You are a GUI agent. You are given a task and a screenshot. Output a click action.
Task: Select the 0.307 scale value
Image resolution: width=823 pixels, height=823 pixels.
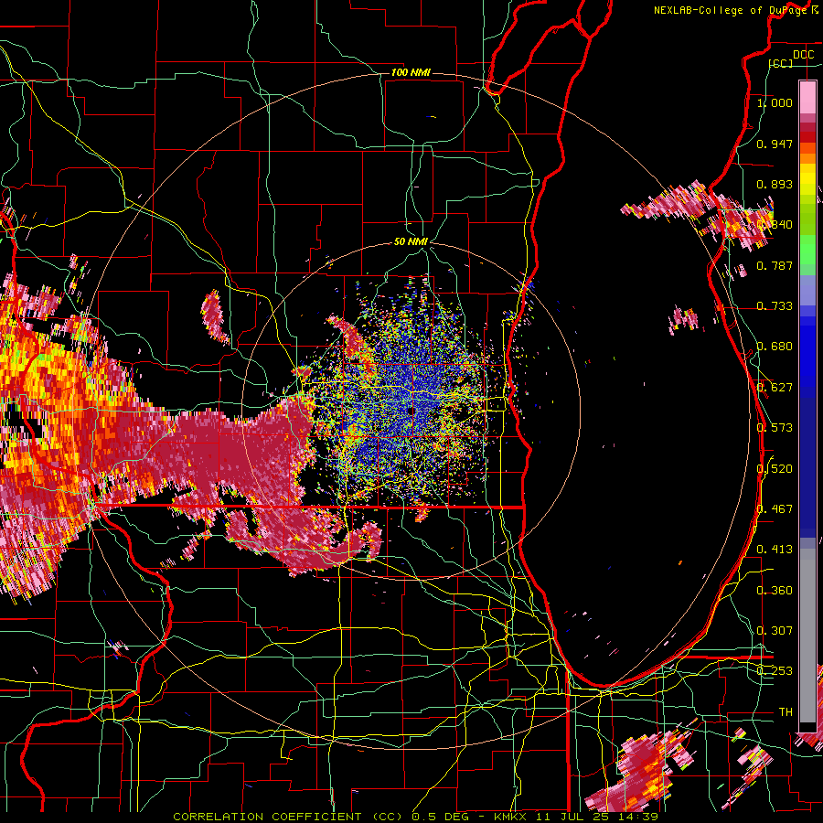(775, 630)
